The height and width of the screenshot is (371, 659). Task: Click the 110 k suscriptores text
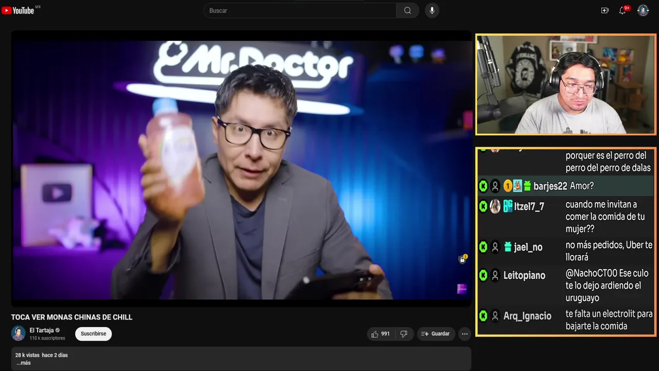(47, 338)
